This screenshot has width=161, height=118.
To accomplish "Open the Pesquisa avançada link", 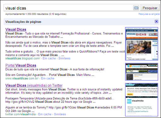I will (149, 14).
